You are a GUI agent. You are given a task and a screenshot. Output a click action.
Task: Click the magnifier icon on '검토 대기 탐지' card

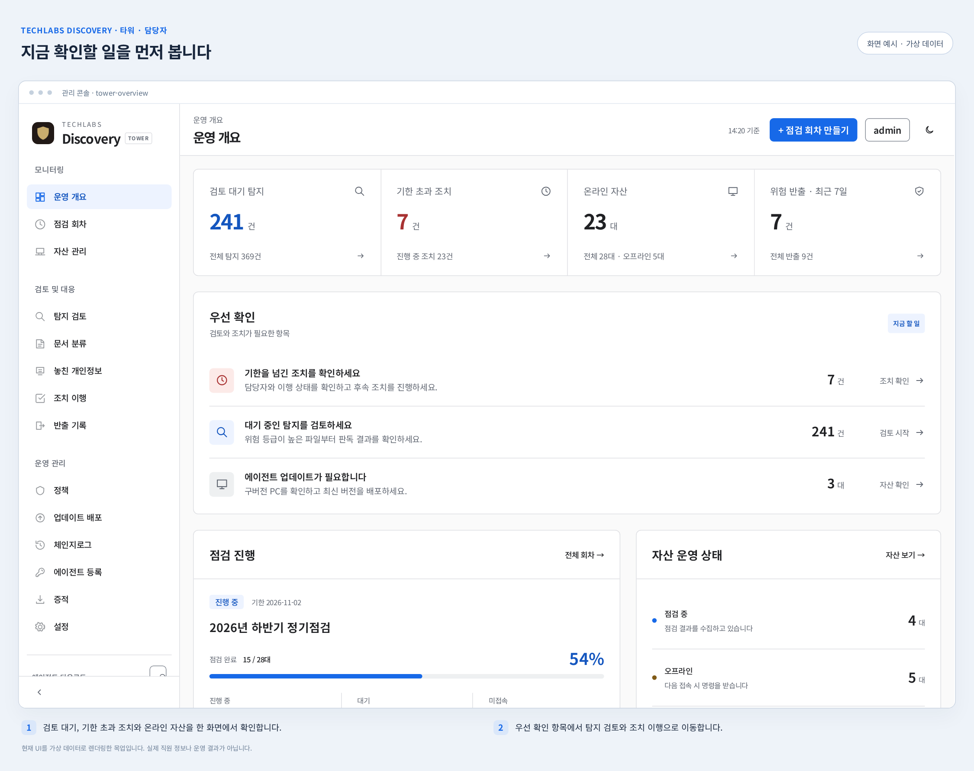[x=359, y=191]
